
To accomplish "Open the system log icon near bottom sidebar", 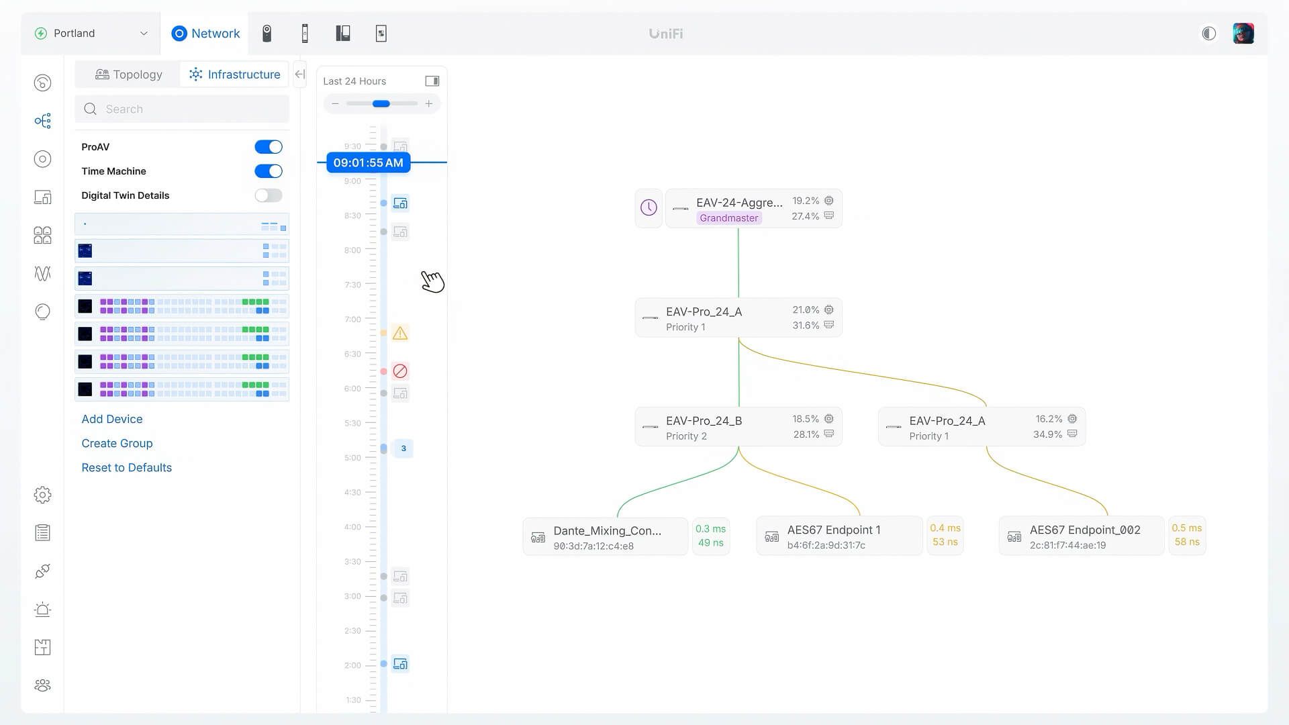I will click(x=42, y=532).
